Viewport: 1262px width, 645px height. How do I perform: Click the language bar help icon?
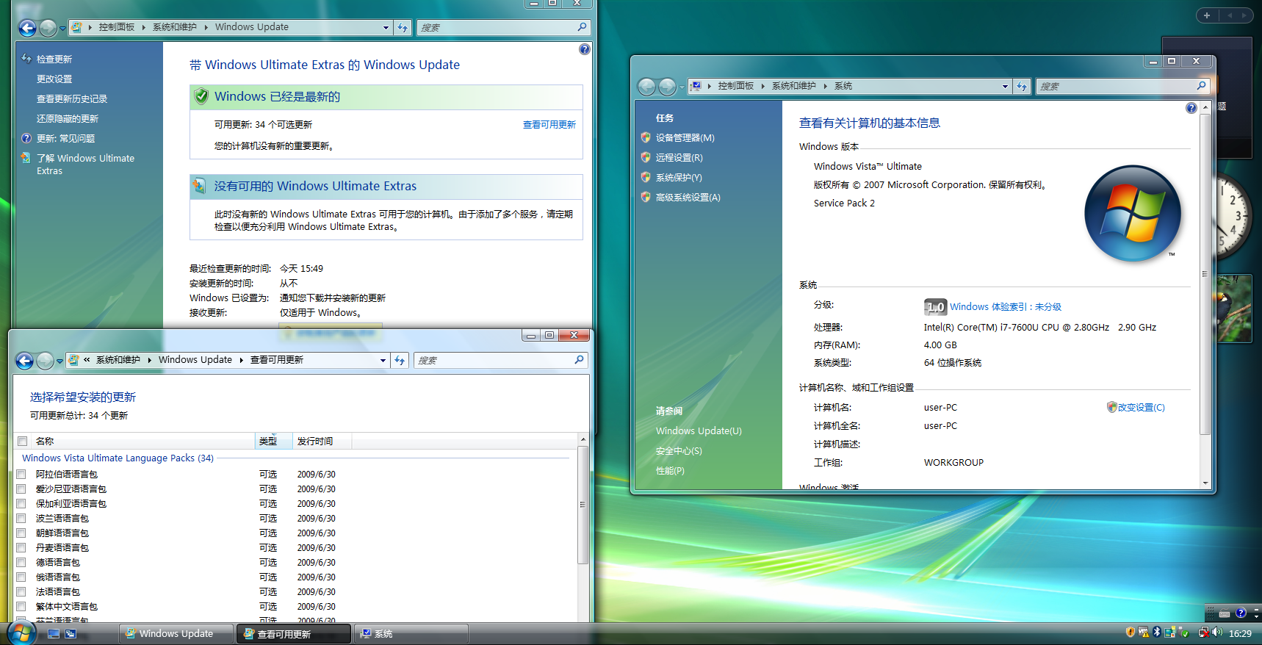(x=1241, y=613)
